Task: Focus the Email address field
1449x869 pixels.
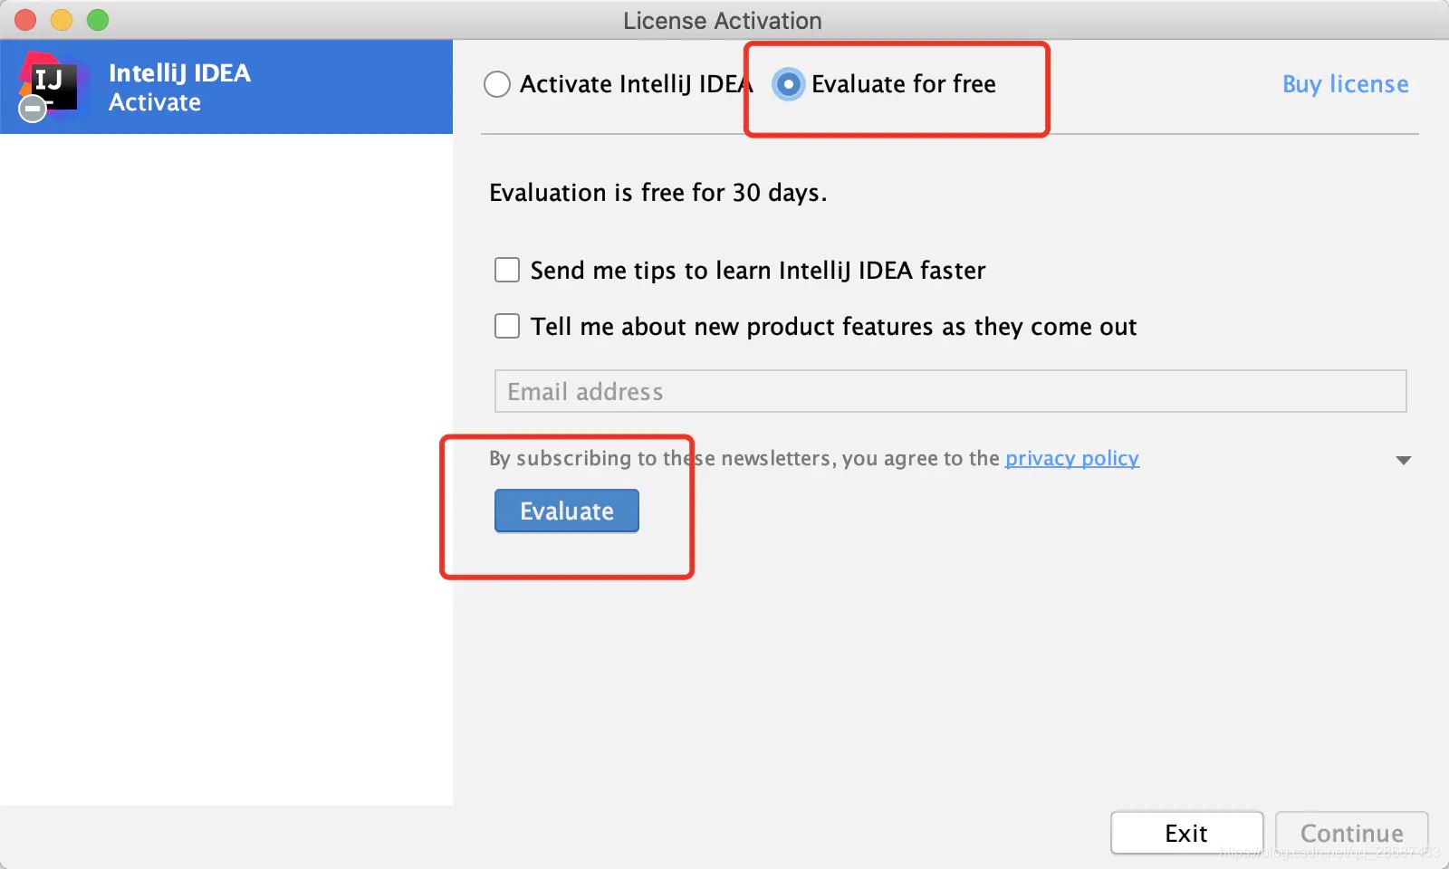Action: pos(949,391)
